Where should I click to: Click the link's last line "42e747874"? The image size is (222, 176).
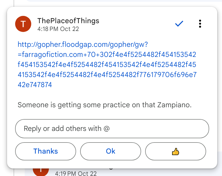click(x=35, y=85)
